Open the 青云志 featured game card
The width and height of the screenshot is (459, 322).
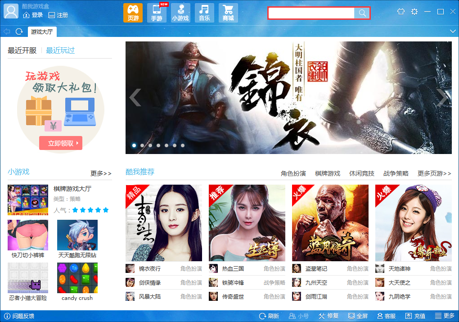point(164,222)
